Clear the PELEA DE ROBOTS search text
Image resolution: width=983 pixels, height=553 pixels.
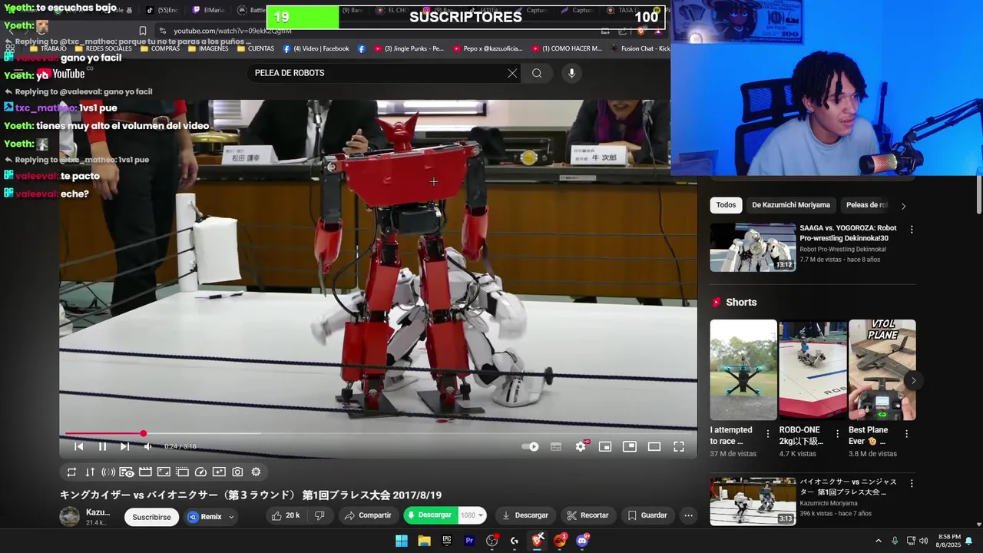point(512,73)
